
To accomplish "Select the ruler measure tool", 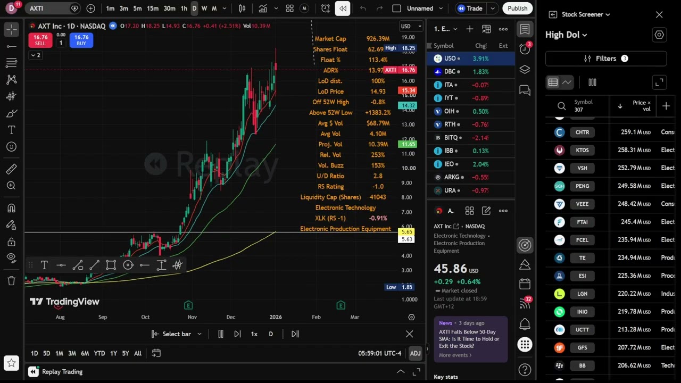I will coord(11,169).
